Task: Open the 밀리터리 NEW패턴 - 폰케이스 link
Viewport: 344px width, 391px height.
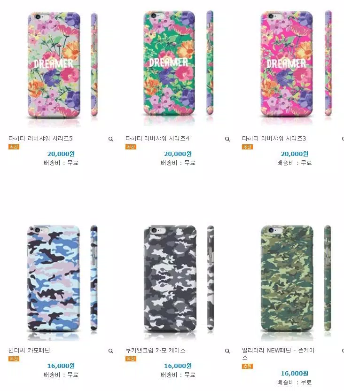Action: [278, 354]
